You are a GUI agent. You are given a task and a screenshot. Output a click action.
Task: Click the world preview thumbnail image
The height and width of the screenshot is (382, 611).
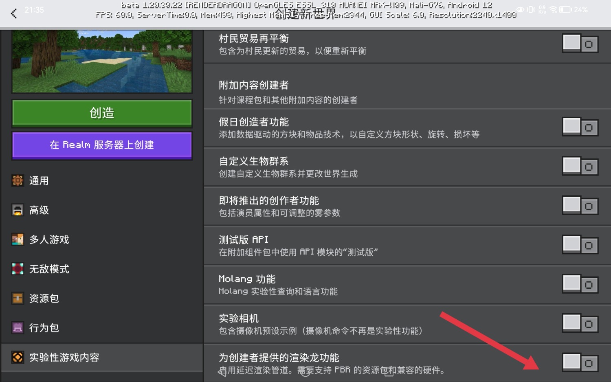102,61
